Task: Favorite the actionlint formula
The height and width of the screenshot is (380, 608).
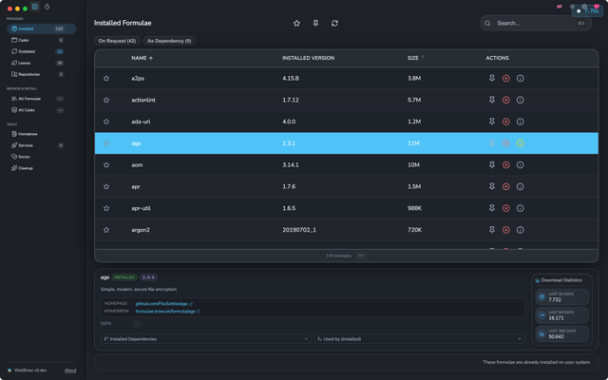Action: [106, 100]
